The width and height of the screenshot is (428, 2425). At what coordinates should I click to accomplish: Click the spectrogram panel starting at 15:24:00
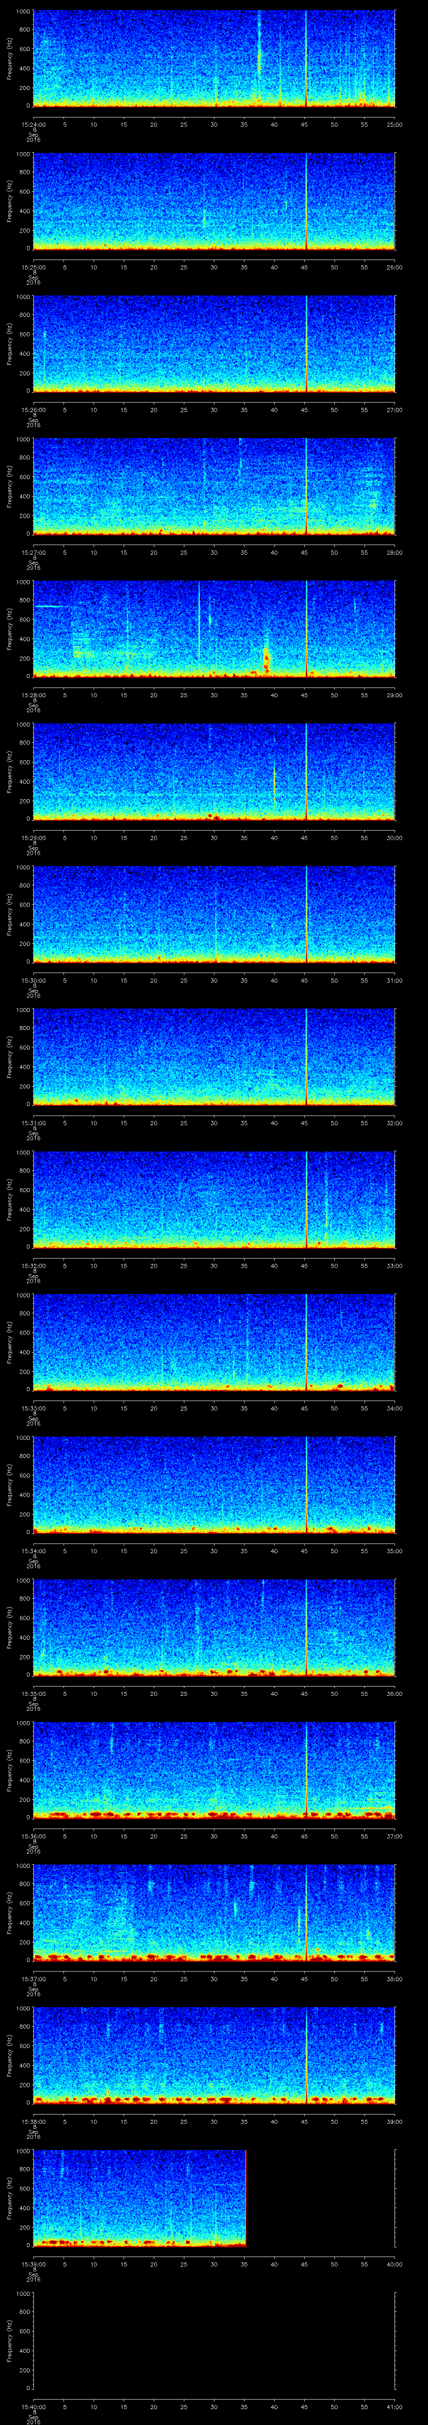coord(214,59)
